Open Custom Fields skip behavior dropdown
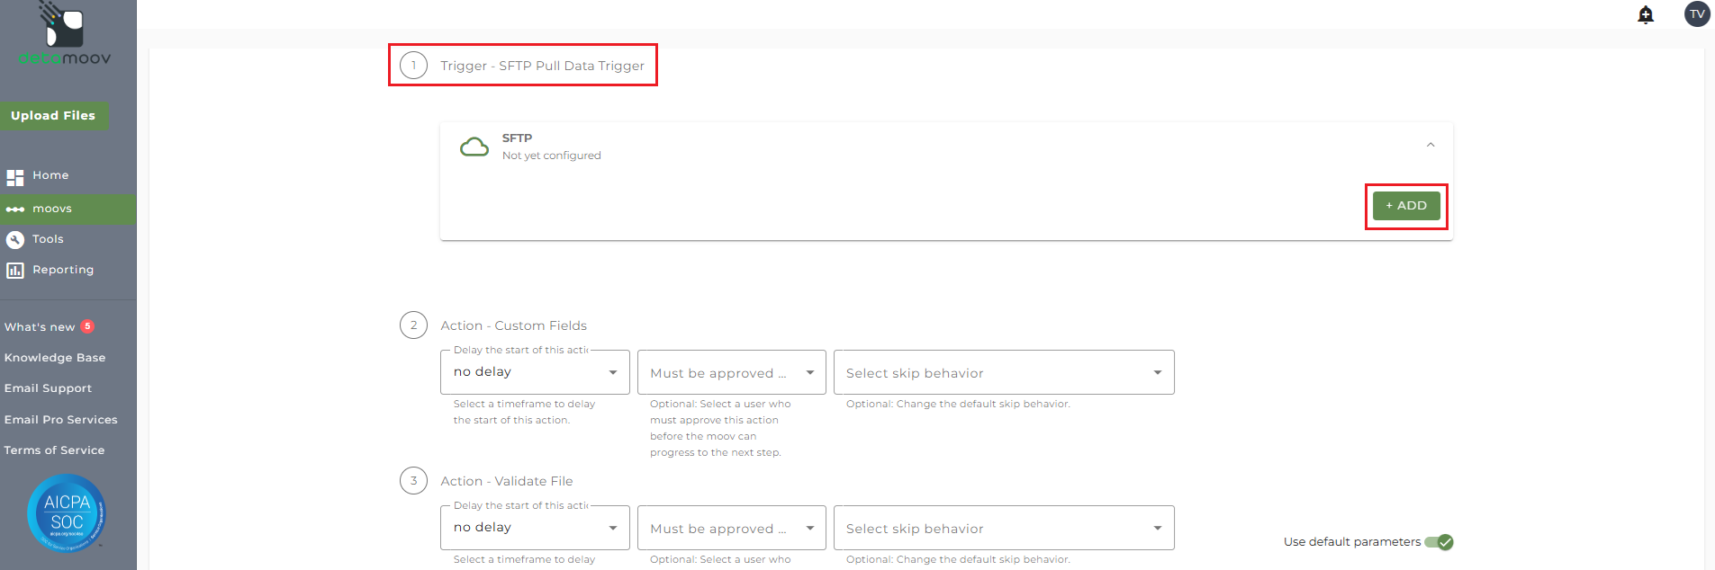The width and height of the screenshot is (1715, 570). click(1004, 372)
